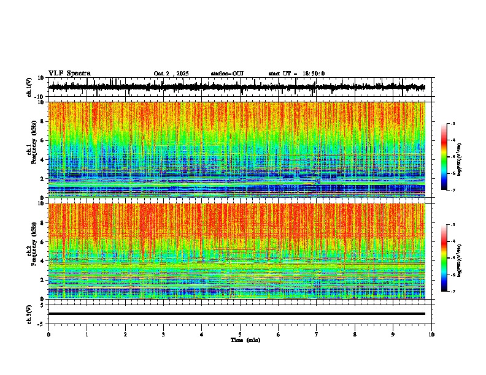Click time axis tick label "4"
Screen dimensions: 486x375
point(202,335)
